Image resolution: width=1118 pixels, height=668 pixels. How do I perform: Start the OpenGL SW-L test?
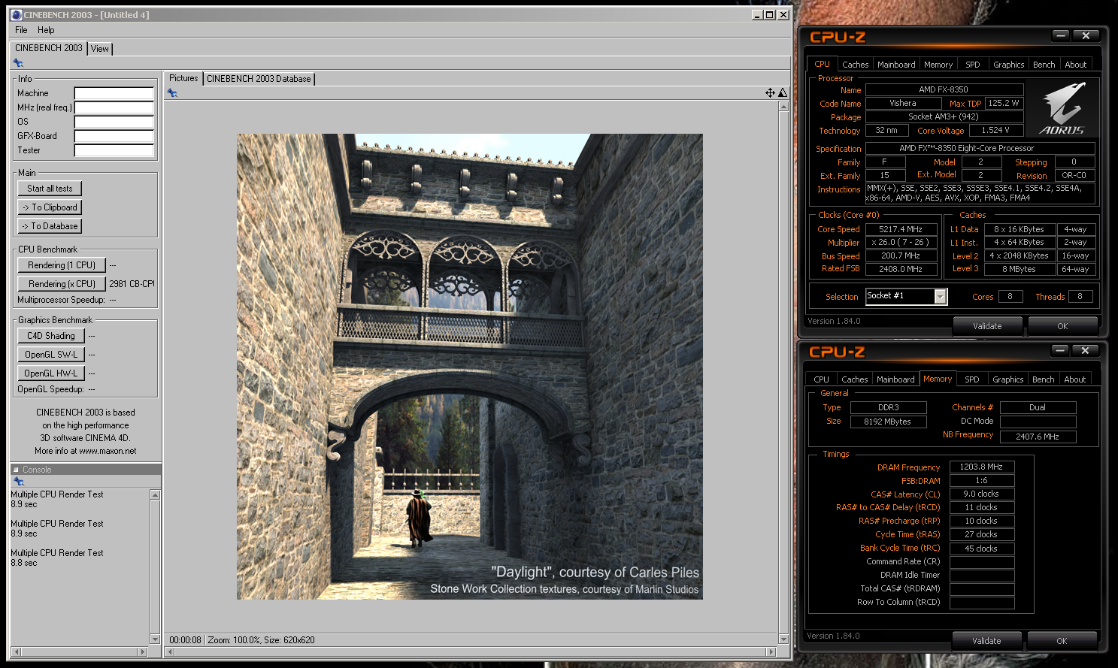pyautogui.click(x=51, y=355)
